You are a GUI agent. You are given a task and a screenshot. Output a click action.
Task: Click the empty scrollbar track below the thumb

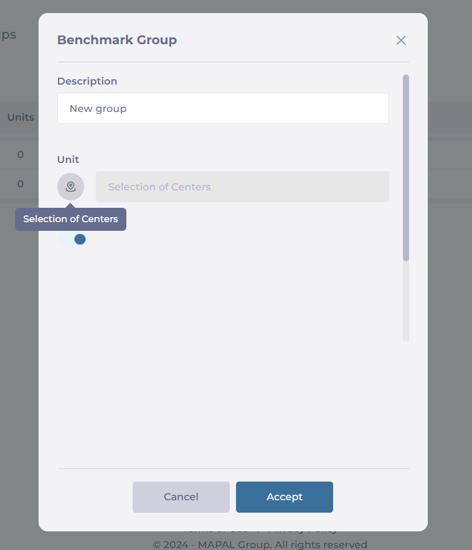(x=406, y=301)
